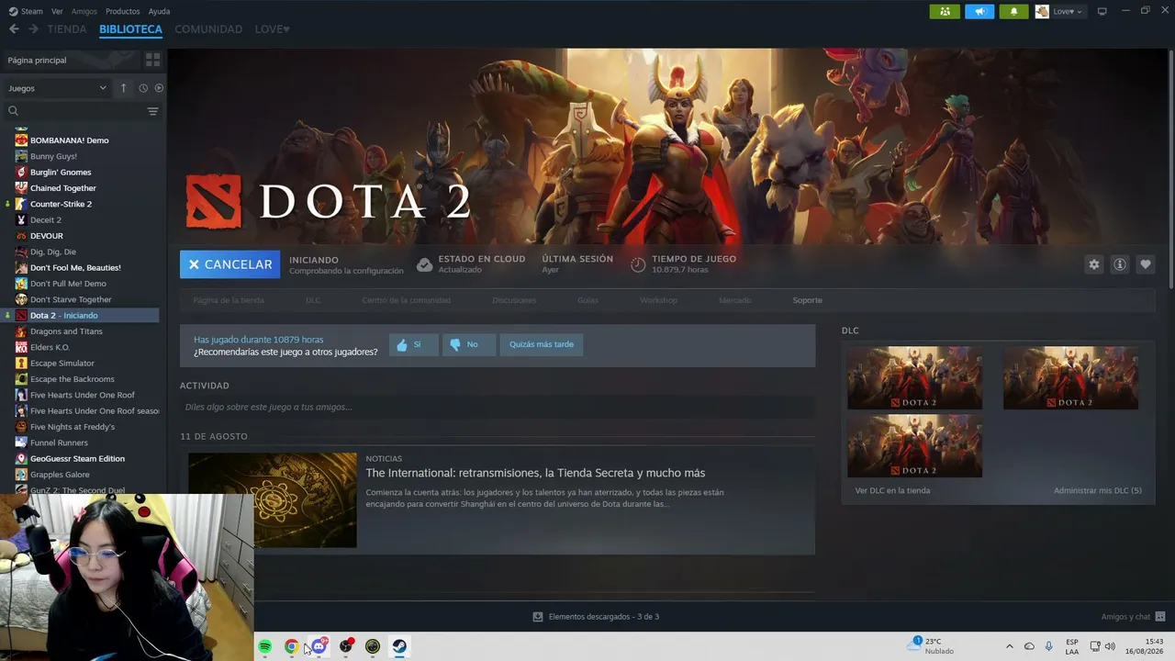Open the green notifications bell
The image size is (1175, 661).
click(x=1013, y=11)
